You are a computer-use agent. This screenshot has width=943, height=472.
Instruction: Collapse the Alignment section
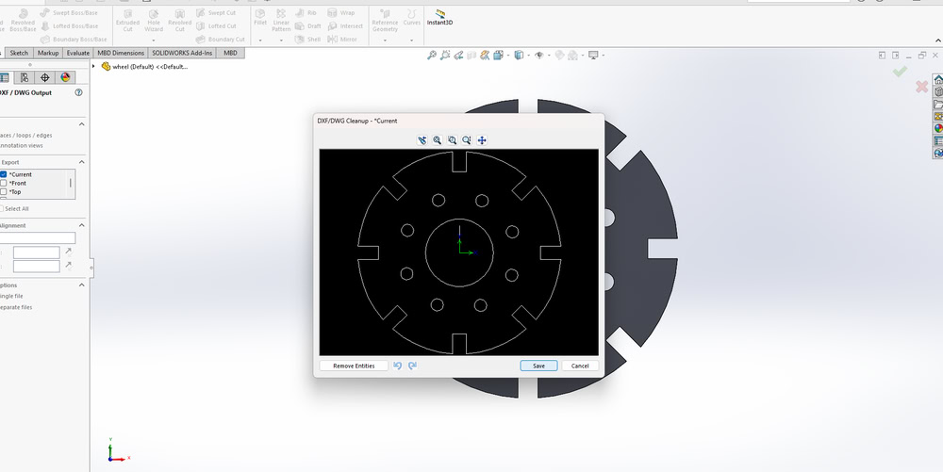coord(82,225)
